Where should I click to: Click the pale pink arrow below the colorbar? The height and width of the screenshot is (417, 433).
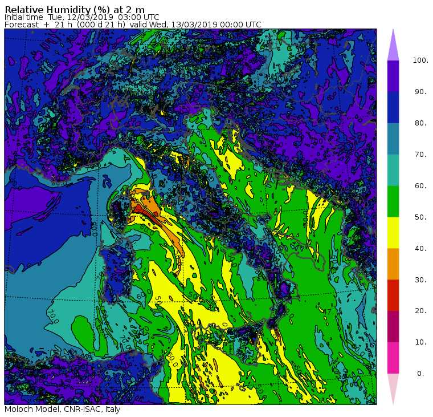click(393, 387)
